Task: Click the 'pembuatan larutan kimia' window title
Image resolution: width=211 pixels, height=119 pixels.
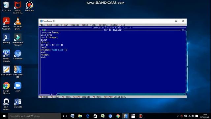Action: 112,27
